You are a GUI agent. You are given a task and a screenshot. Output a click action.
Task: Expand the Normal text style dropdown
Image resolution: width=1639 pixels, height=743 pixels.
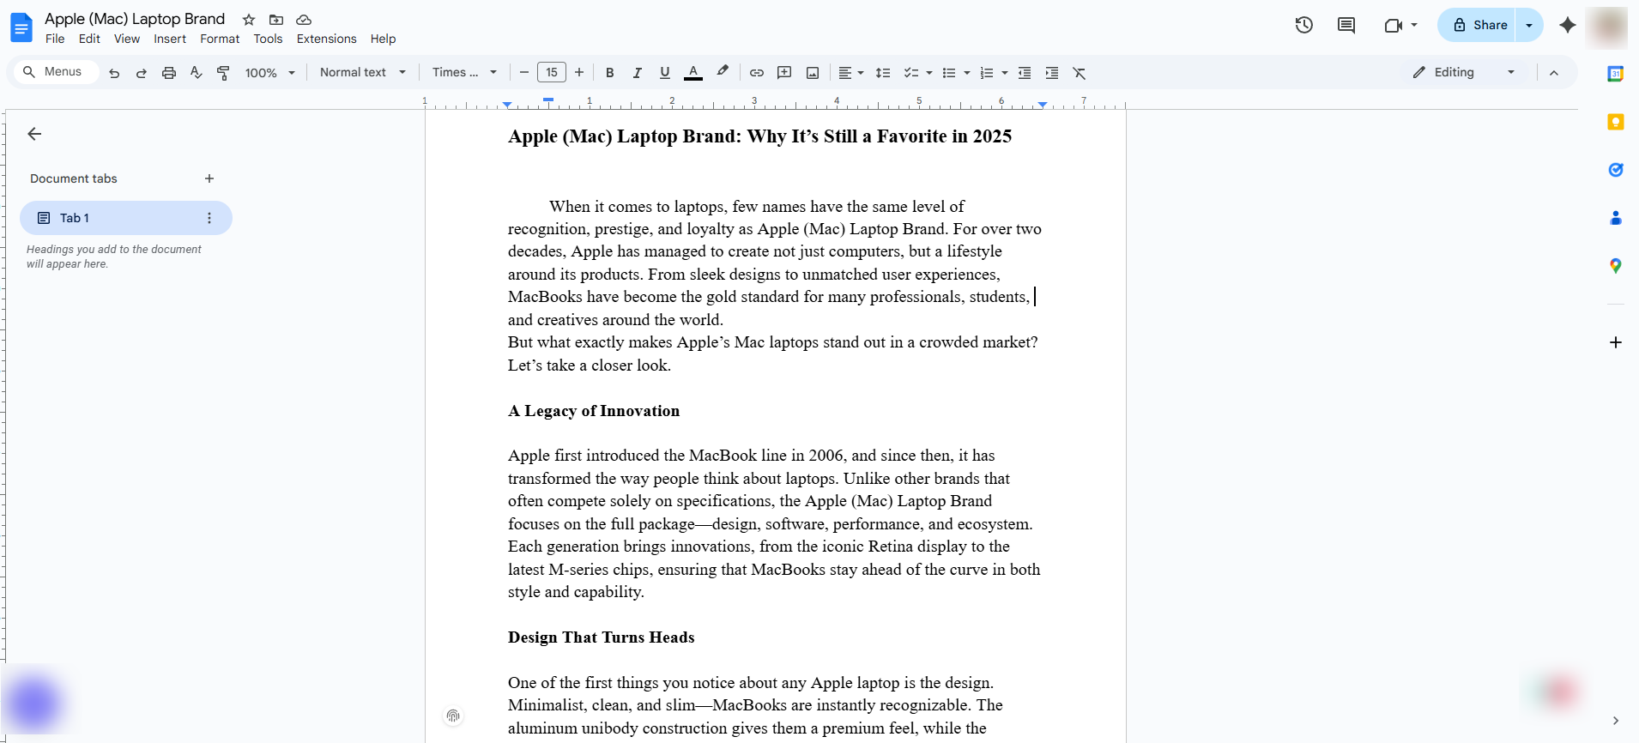(x=362, y=73)
